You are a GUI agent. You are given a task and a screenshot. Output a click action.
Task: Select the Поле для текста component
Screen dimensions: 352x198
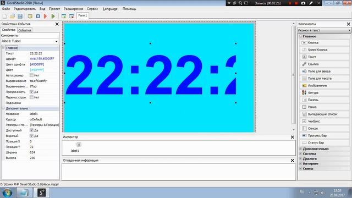coord(324,78)
